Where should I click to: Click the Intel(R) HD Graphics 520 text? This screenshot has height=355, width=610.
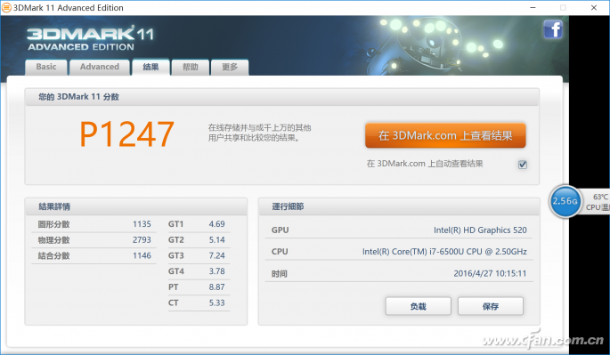point(480,230)
